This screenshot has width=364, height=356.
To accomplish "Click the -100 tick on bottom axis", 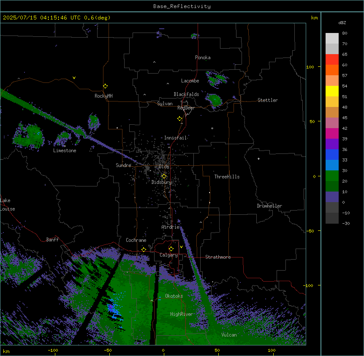I will coord(53,350).
